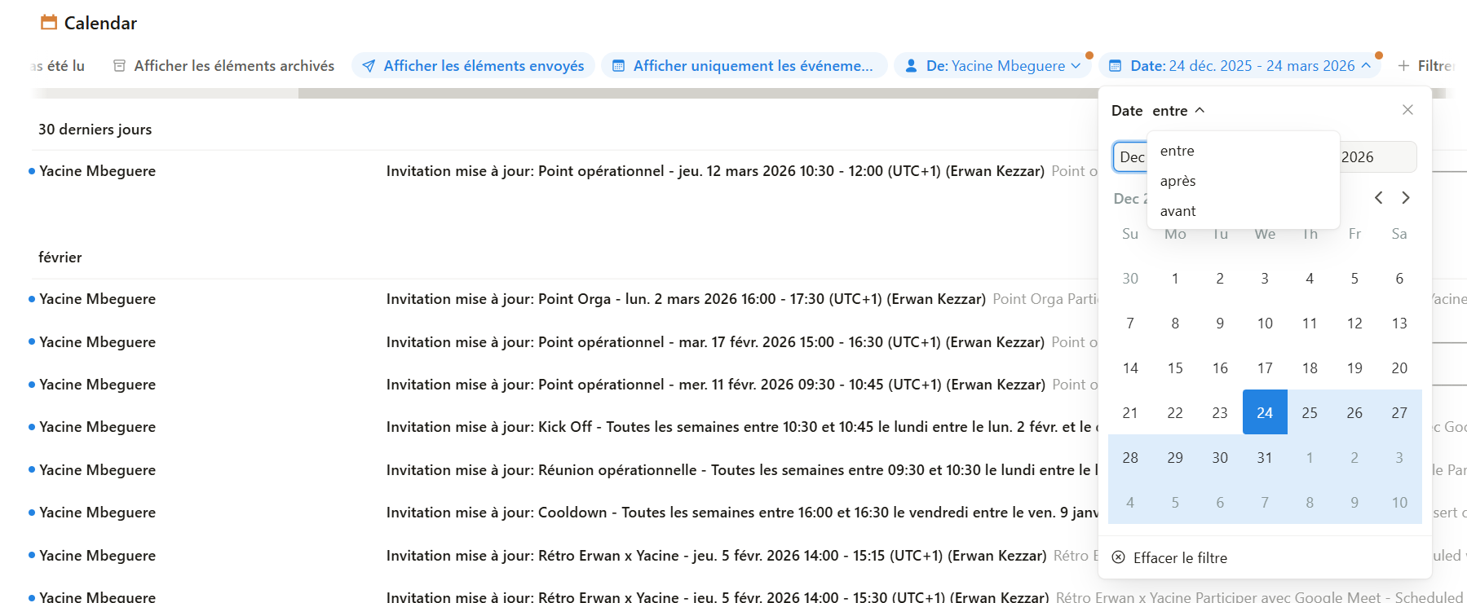Select December 28 in the calendar
1467x603 pixels.
[x=1130, y=457]
